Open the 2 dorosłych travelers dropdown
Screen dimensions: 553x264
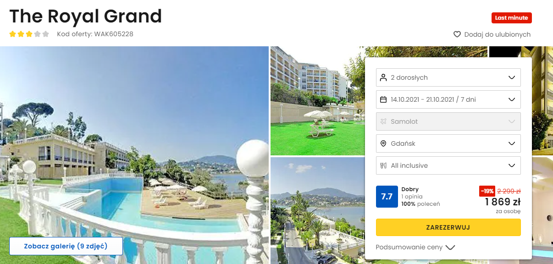pos(448,77)
